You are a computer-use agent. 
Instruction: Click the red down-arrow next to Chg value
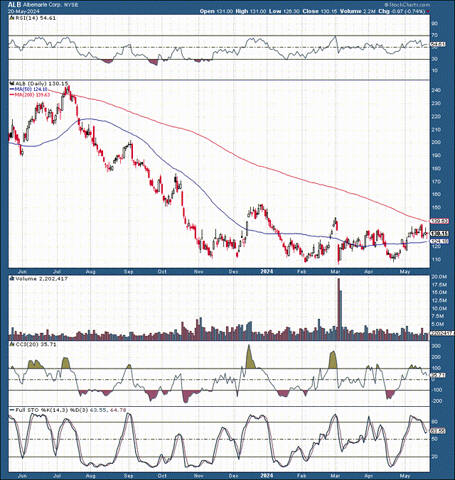428,11
